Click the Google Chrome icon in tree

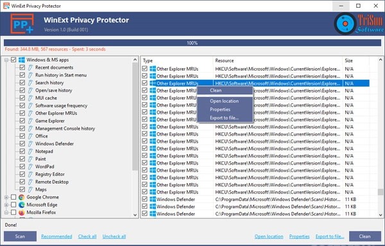click(x=22, y=197)
